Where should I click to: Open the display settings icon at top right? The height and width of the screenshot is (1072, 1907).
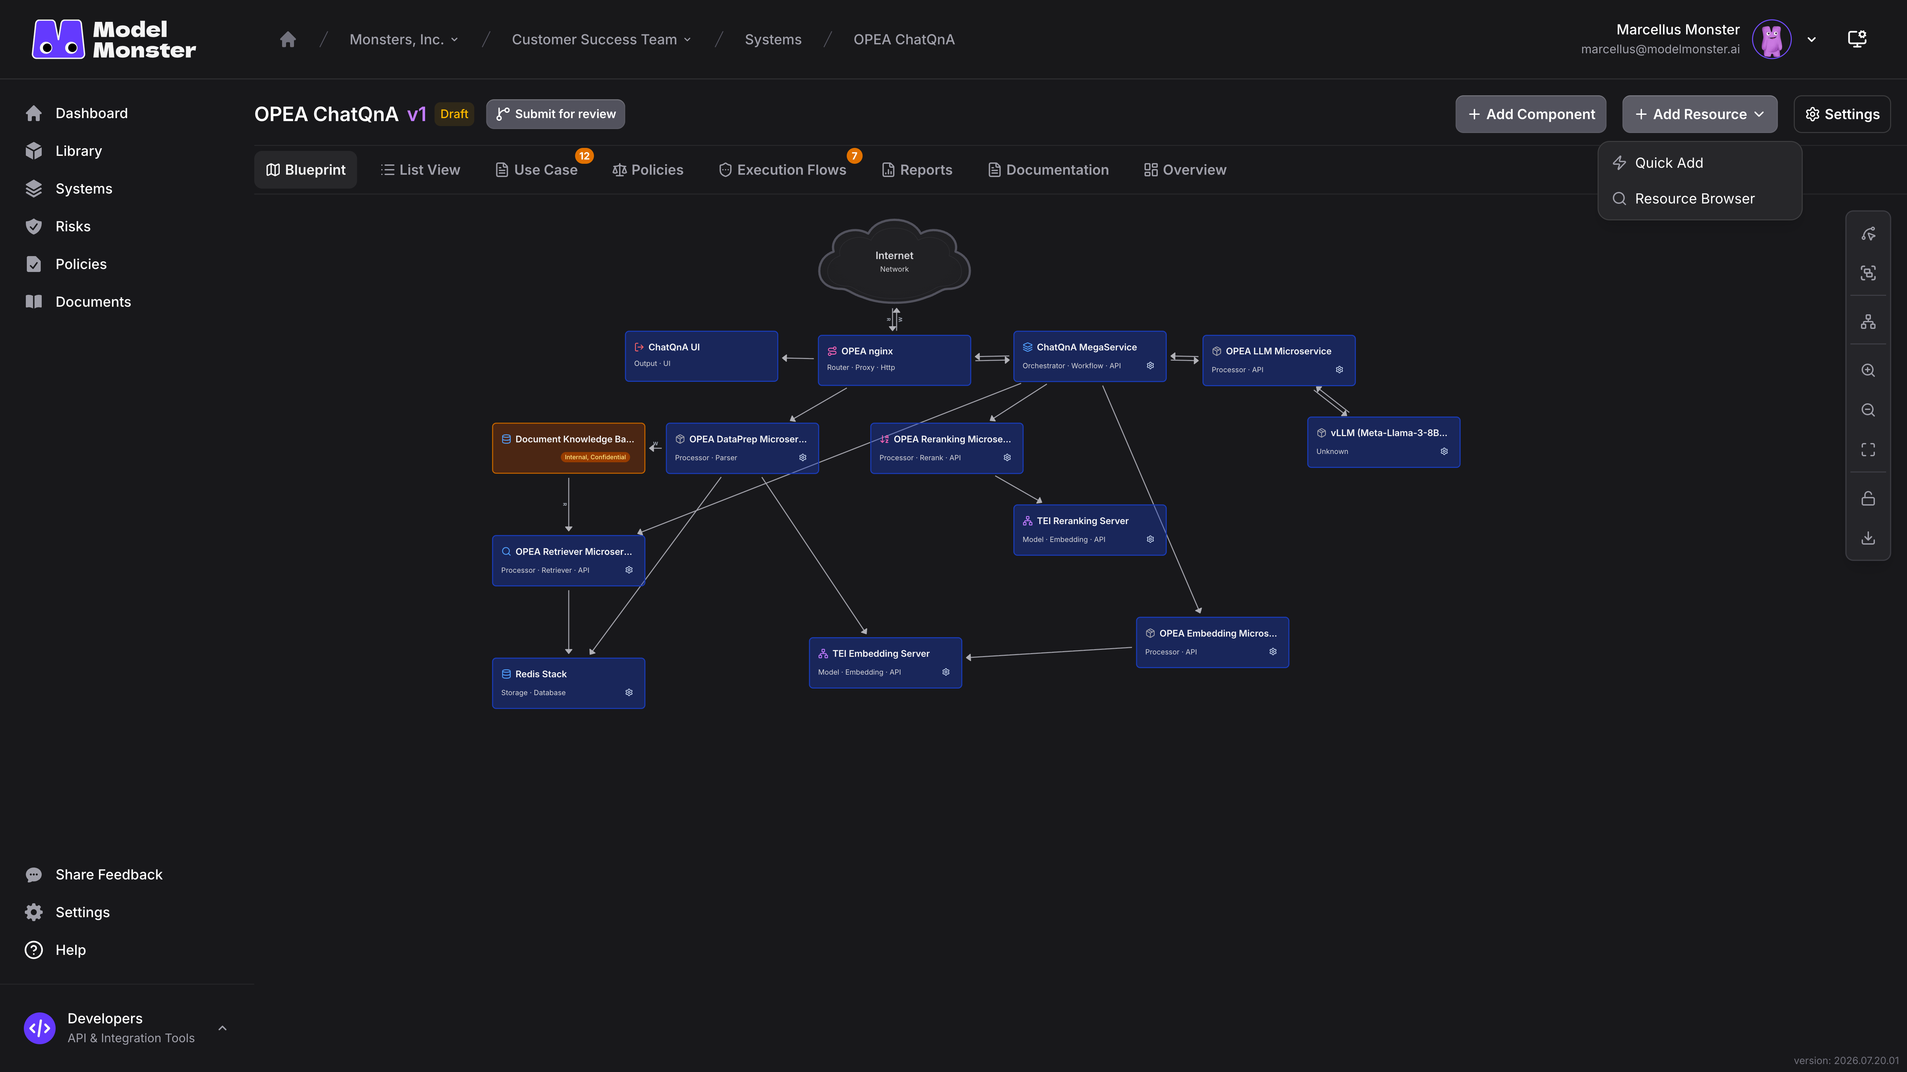click(1857, 39)
